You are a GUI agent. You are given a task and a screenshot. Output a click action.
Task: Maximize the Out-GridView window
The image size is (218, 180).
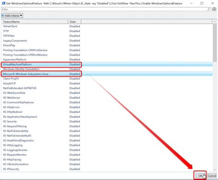tap(202, 3)
